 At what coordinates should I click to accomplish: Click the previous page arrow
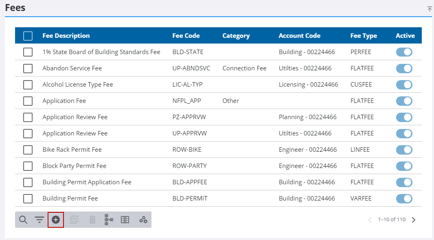click(370, 220)
